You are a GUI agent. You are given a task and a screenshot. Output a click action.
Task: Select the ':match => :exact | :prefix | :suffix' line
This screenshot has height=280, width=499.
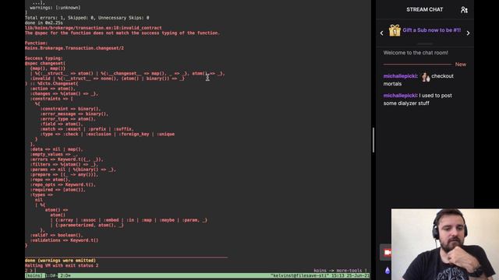tap(87, 129)
